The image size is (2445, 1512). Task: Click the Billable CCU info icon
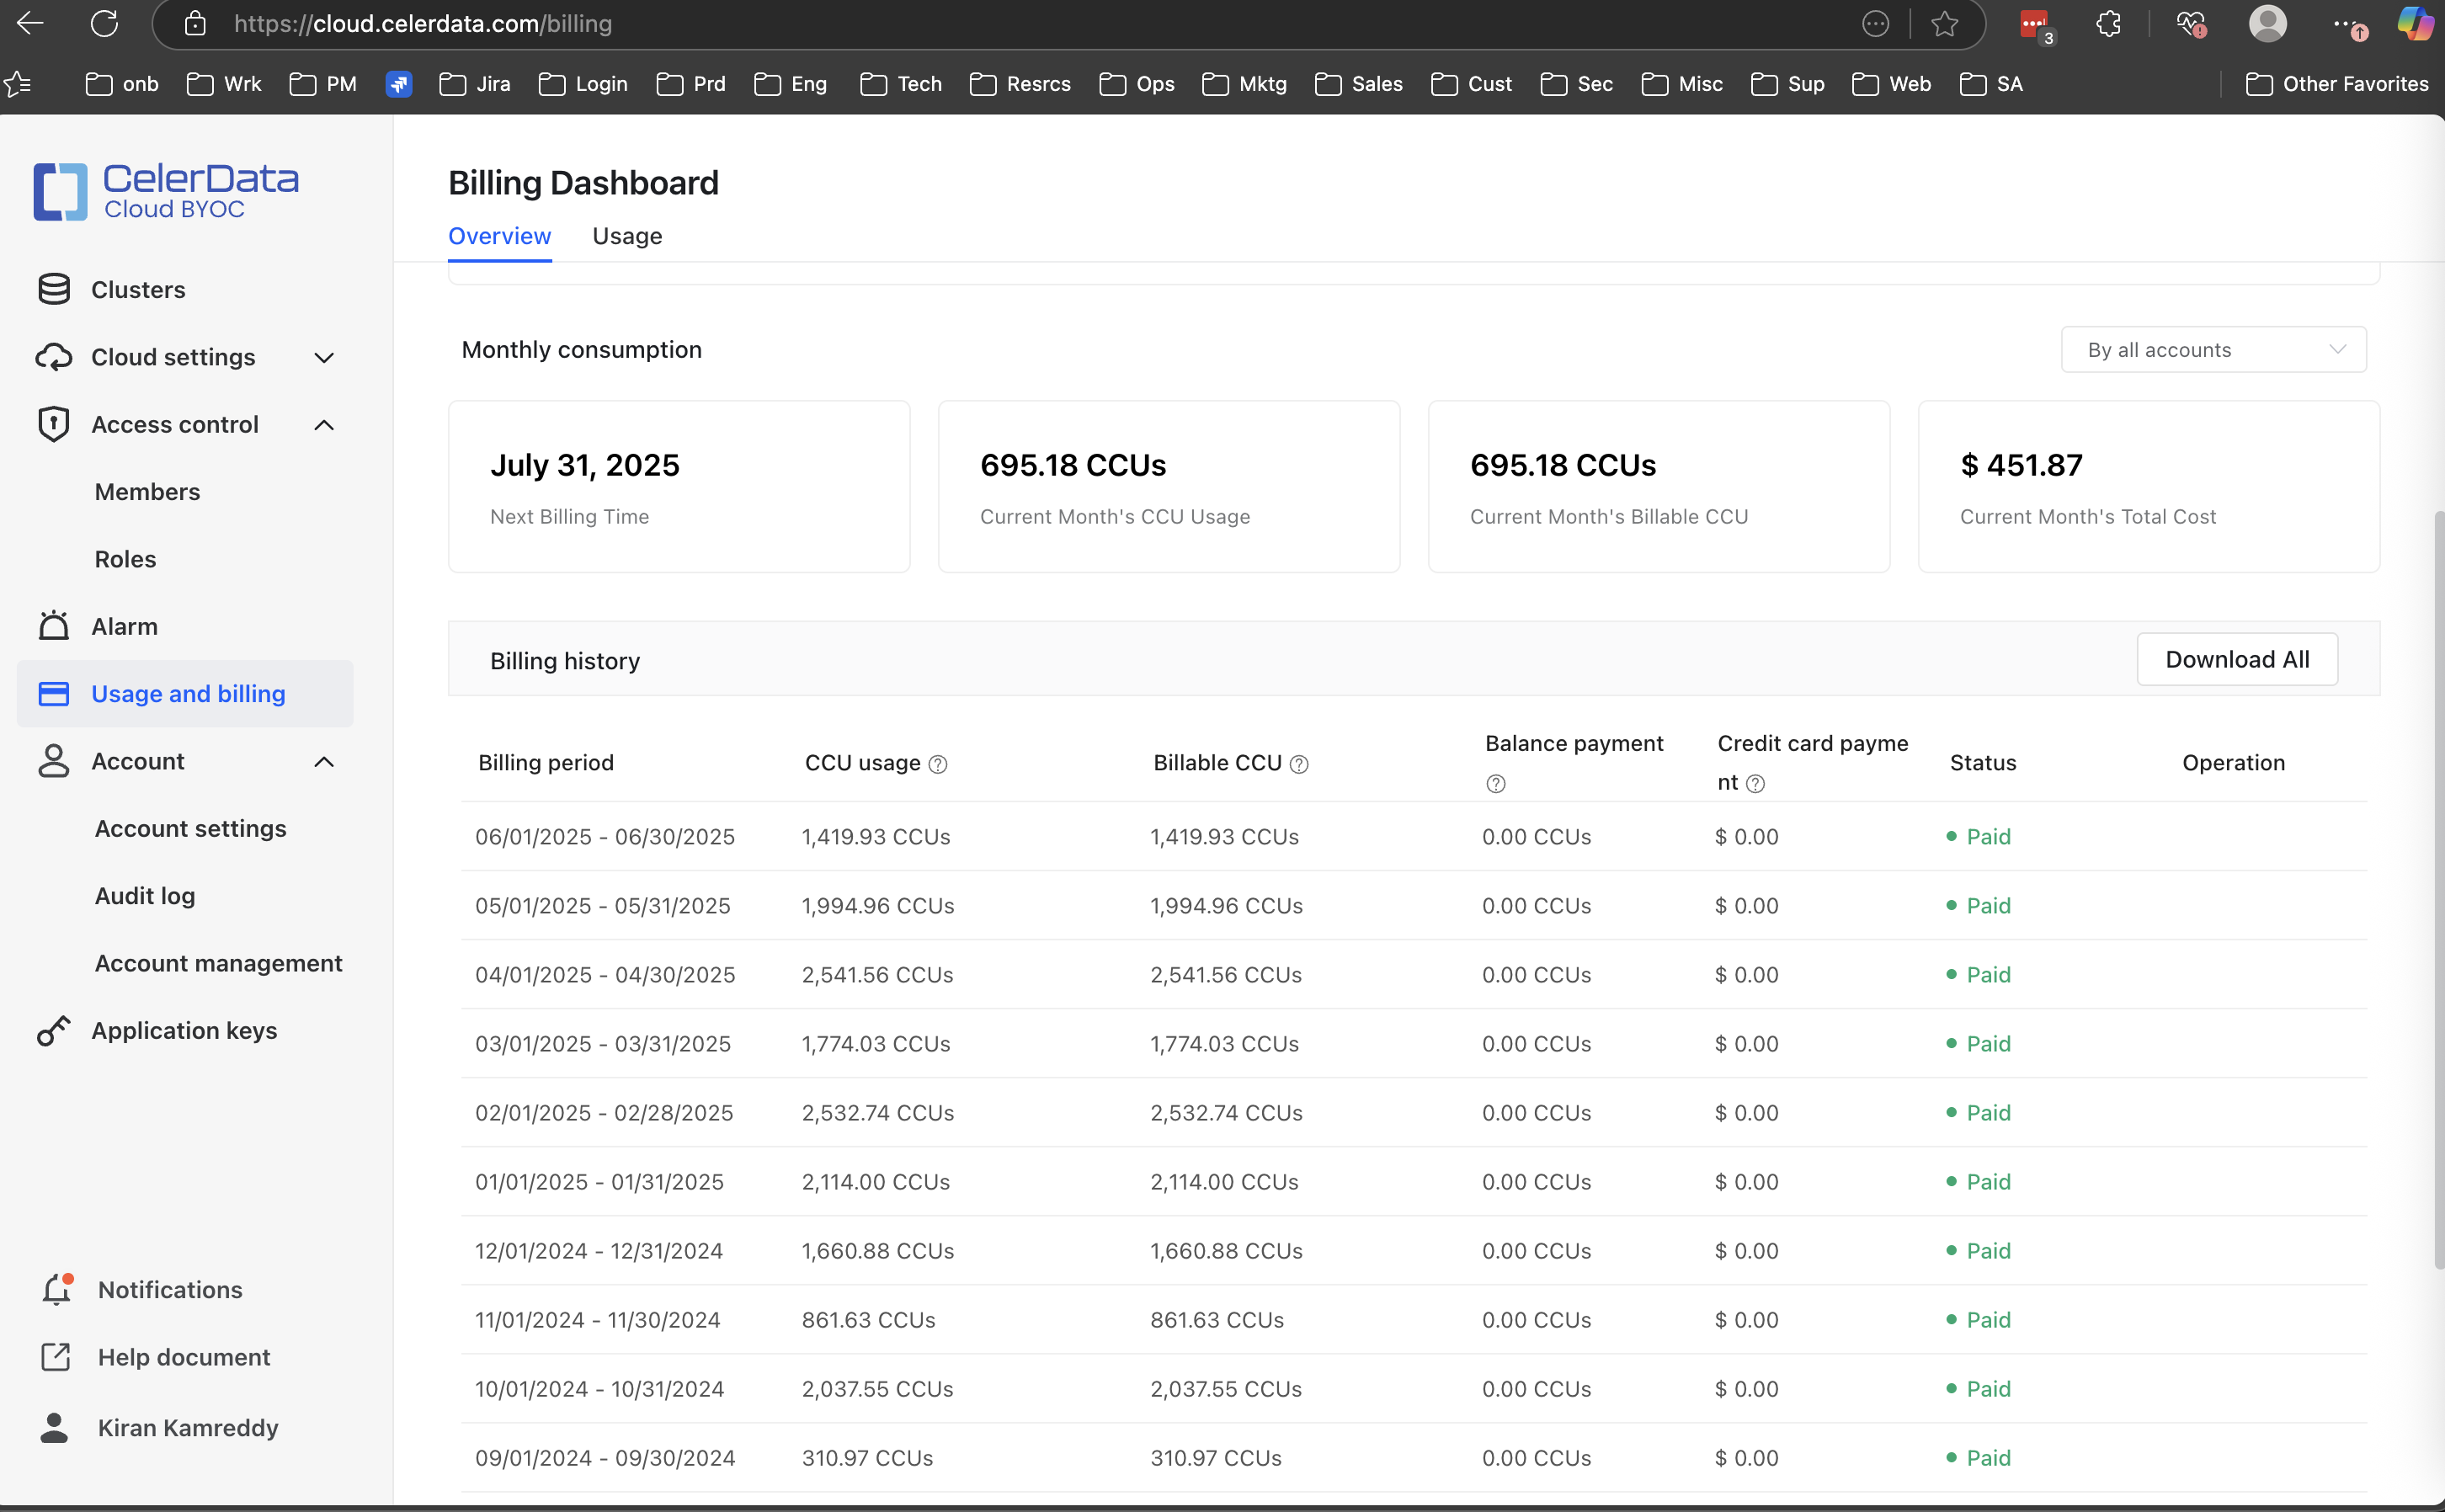point(1298,765)
